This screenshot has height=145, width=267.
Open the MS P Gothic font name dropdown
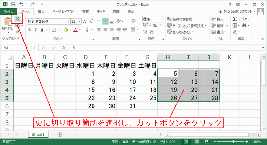point(68,21)
